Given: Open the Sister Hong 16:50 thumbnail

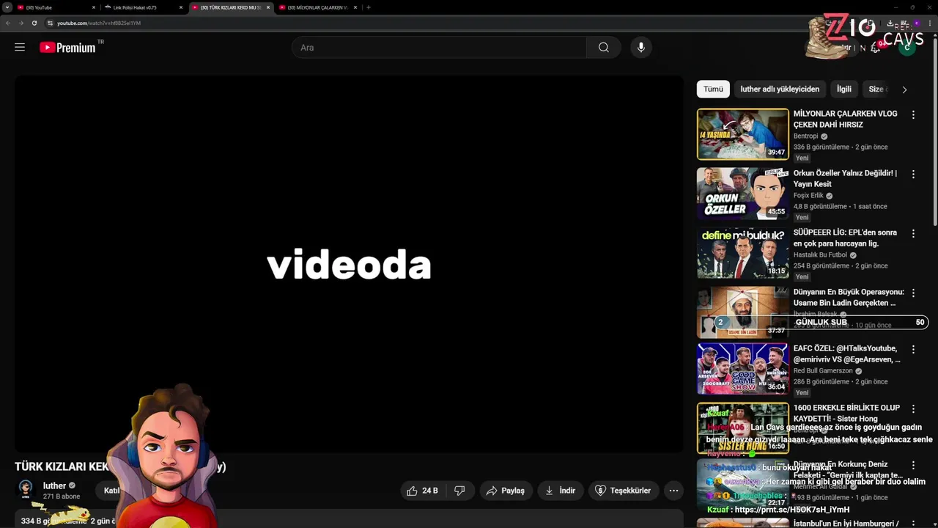Looking at the screenshot, I should pos(742,428).
